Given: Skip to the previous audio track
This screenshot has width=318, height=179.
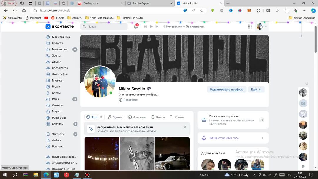Looking at the screenshot, I should click(145, 26).
